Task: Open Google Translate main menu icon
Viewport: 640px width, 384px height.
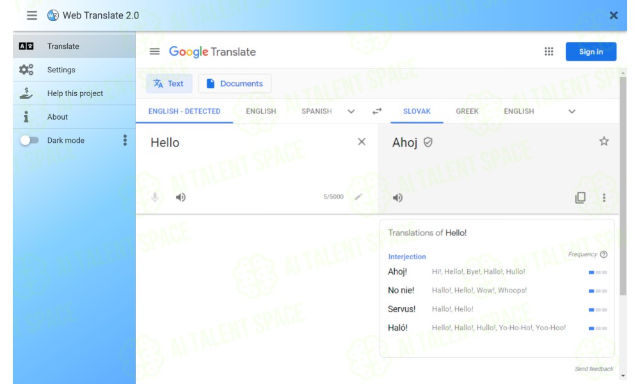Action: pyautogui.click(x=155, y=51)
